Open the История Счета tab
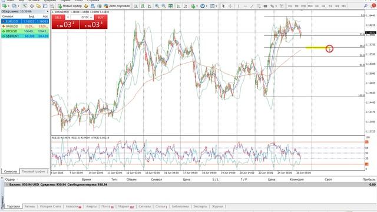This screenshot has height=212, width=377. (x=51, y=207)
